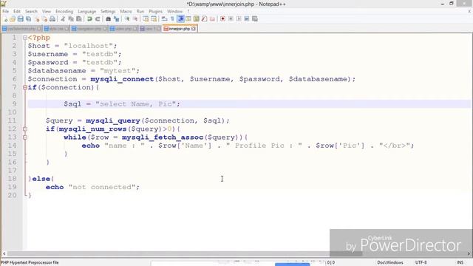Cut selection with the scissors icon

coord(63,18)
